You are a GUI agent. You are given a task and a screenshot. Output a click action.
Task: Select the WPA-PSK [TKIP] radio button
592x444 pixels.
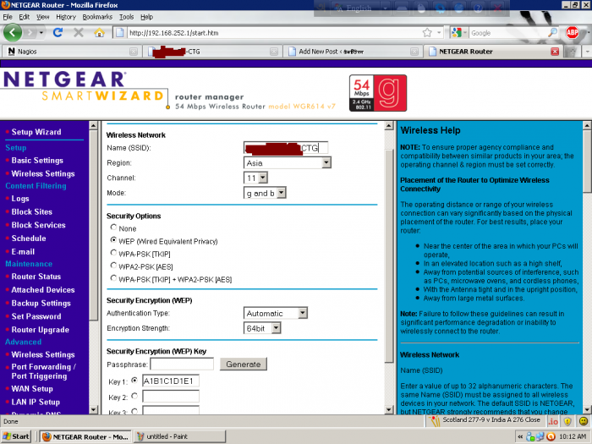[113, 253]
